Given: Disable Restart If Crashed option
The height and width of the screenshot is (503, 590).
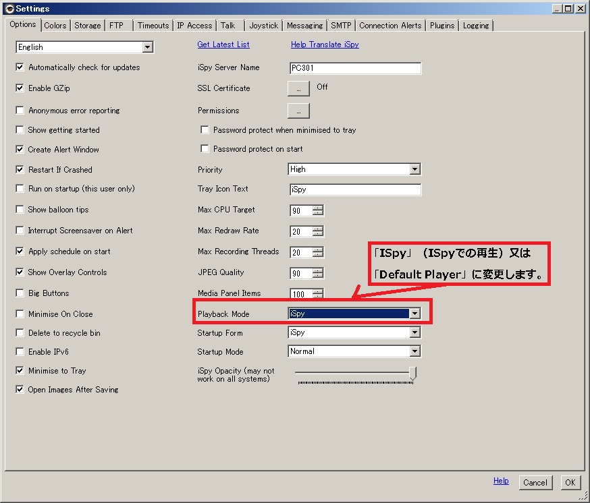Looking at the screenshot, I should [x=20, y=169].
